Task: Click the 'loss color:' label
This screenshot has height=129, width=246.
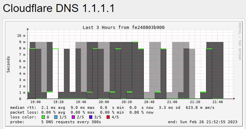Action: [23, 117]
